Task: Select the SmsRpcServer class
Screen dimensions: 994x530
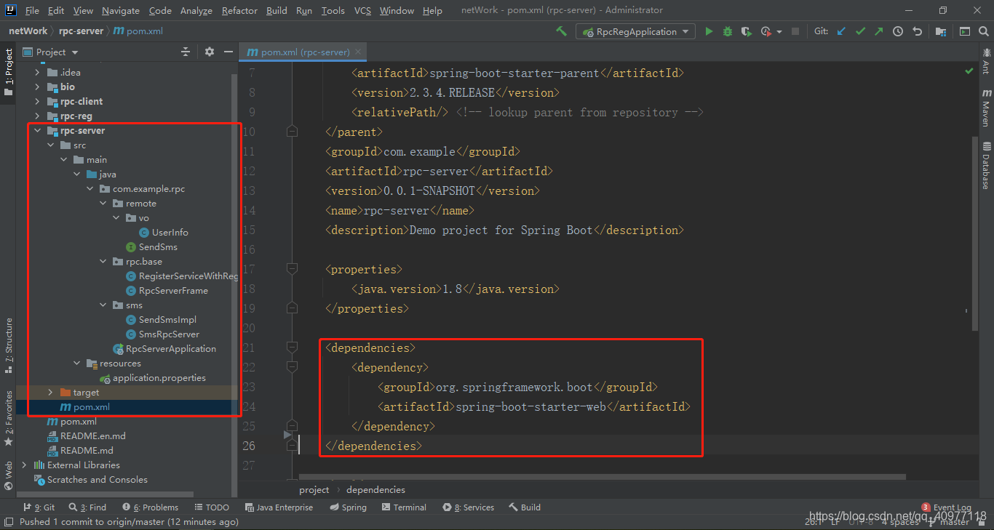Action: point(169,334)
